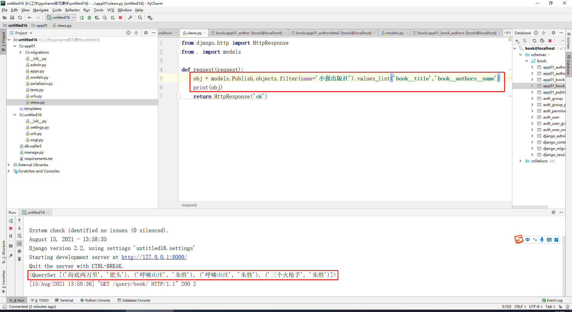572x312 pixels.
Task: Clear all output with trash icon
Action: coord(19,259)
